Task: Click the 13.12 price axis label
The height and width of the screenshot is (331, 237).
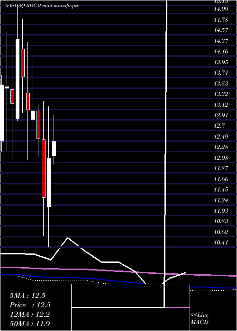Action: [221, 105]
